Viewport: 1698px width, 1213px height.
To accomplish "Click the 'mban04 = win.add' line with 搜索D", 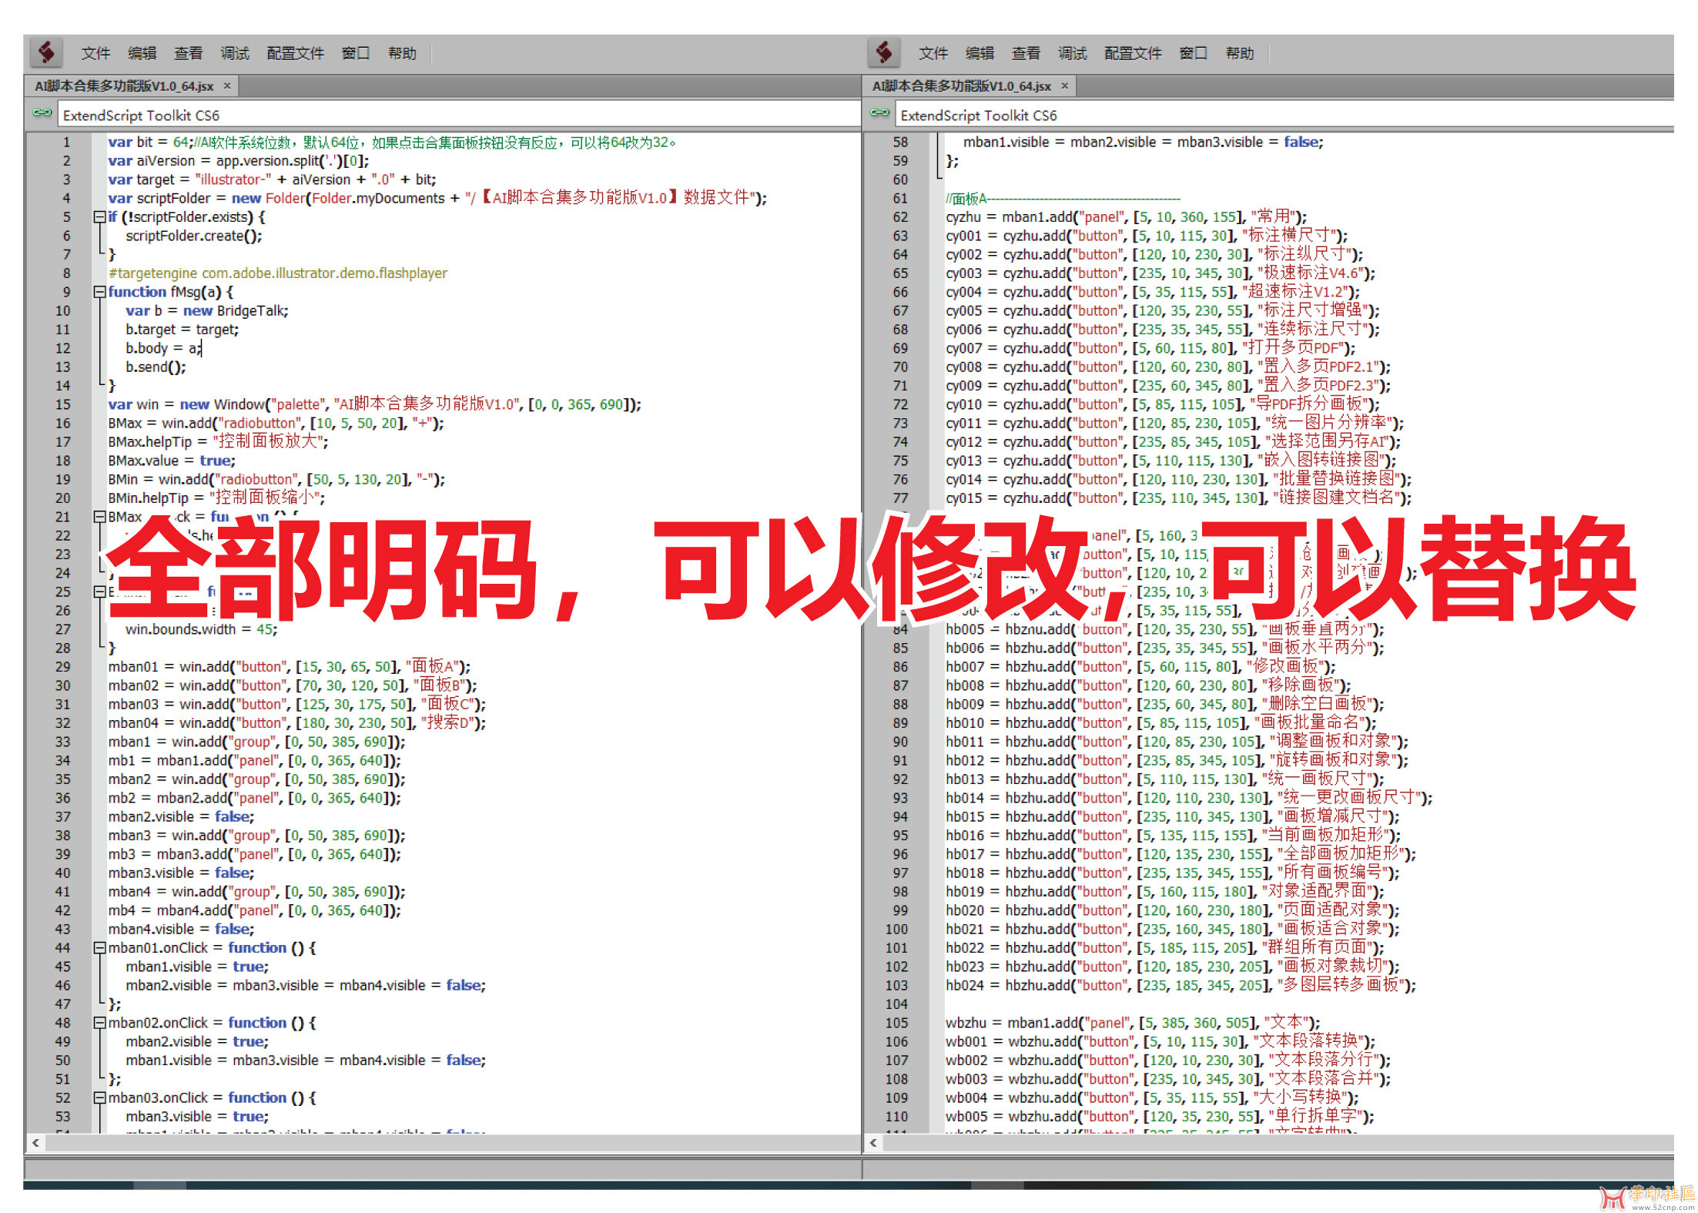I will click(x=296, y=722).
